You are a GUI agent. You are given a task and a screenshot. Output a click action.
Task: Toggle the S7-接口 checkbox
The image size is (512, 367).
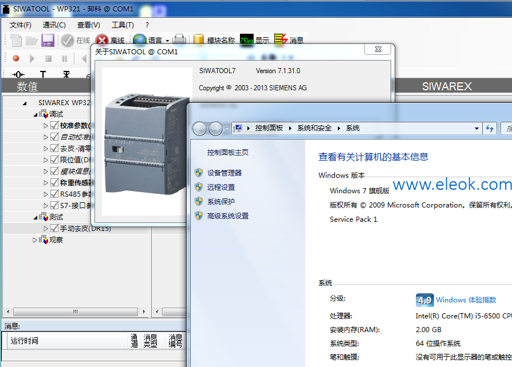54,205
